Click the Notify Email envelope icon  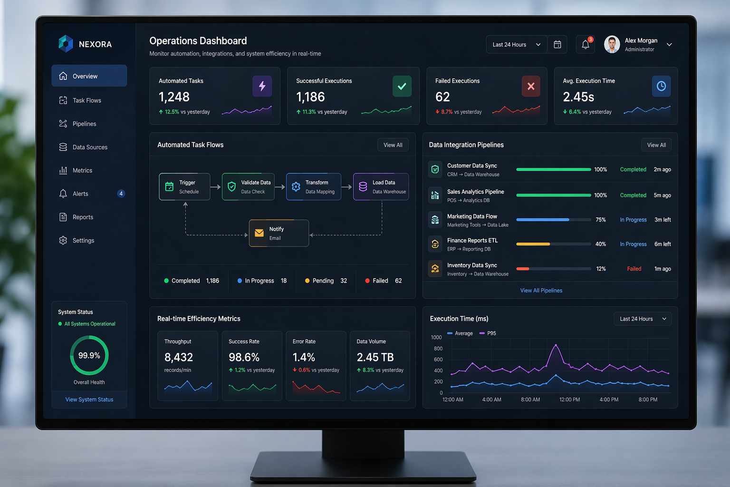click(259, 233)
